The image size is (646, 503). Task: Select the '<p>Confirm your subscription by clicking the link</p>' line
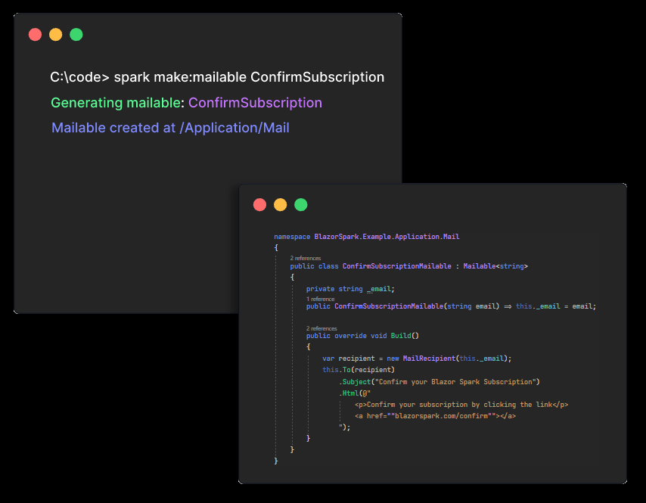coord(461,405)
